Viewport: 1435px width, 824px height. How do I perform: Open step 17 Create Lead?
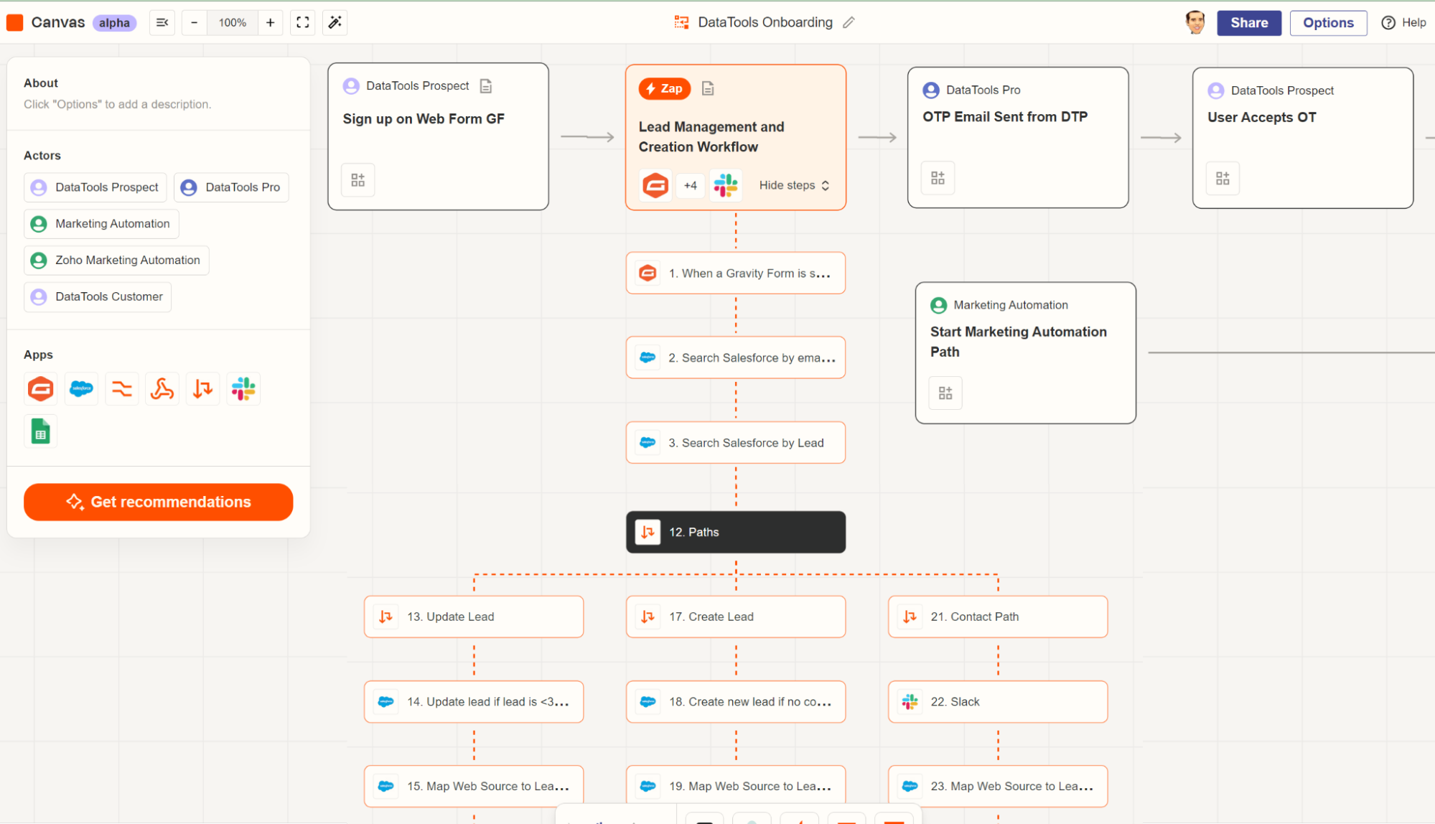[736, 617]
